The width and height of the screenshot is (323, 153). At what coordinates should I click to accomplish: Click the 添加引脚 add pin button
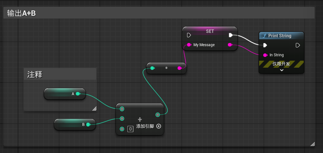coord(159,126)
